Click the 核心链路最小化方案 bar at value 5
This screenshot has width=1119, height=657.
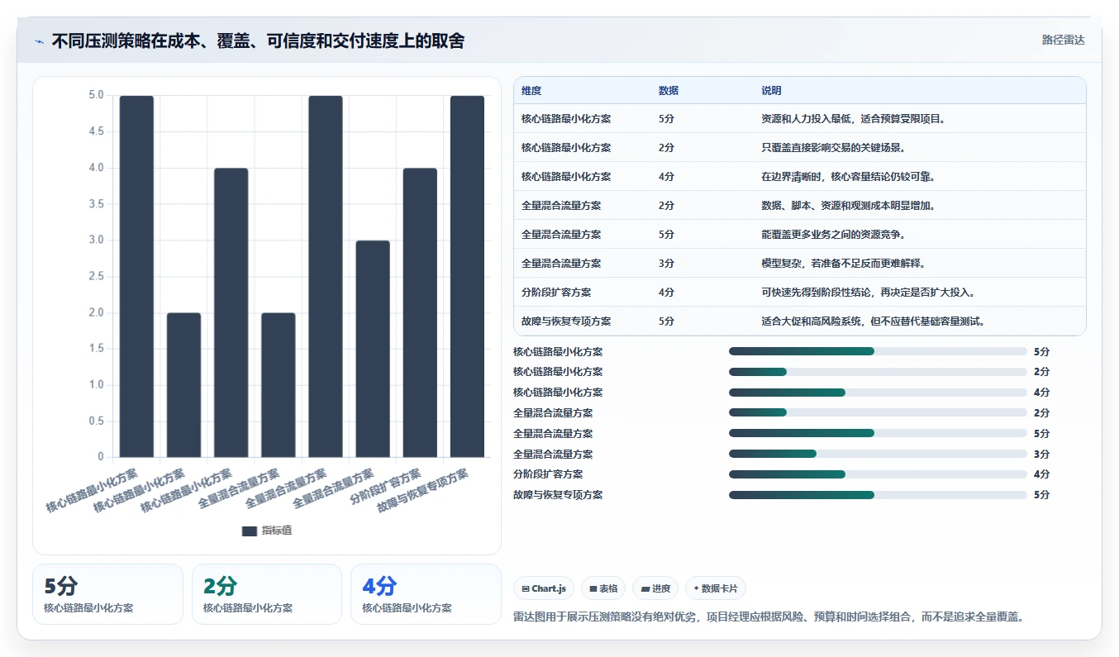[x=136, y=276]
